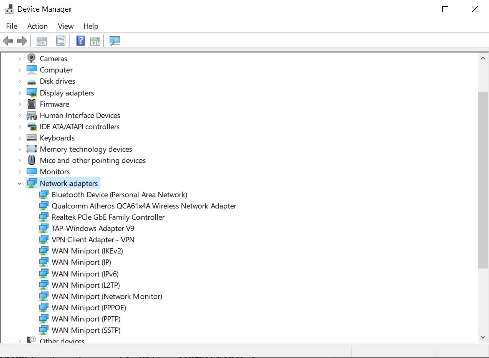Click the Qualcomm Atheros adapter icon
Viewport: 489px width, 358px height.
[44, 206]
